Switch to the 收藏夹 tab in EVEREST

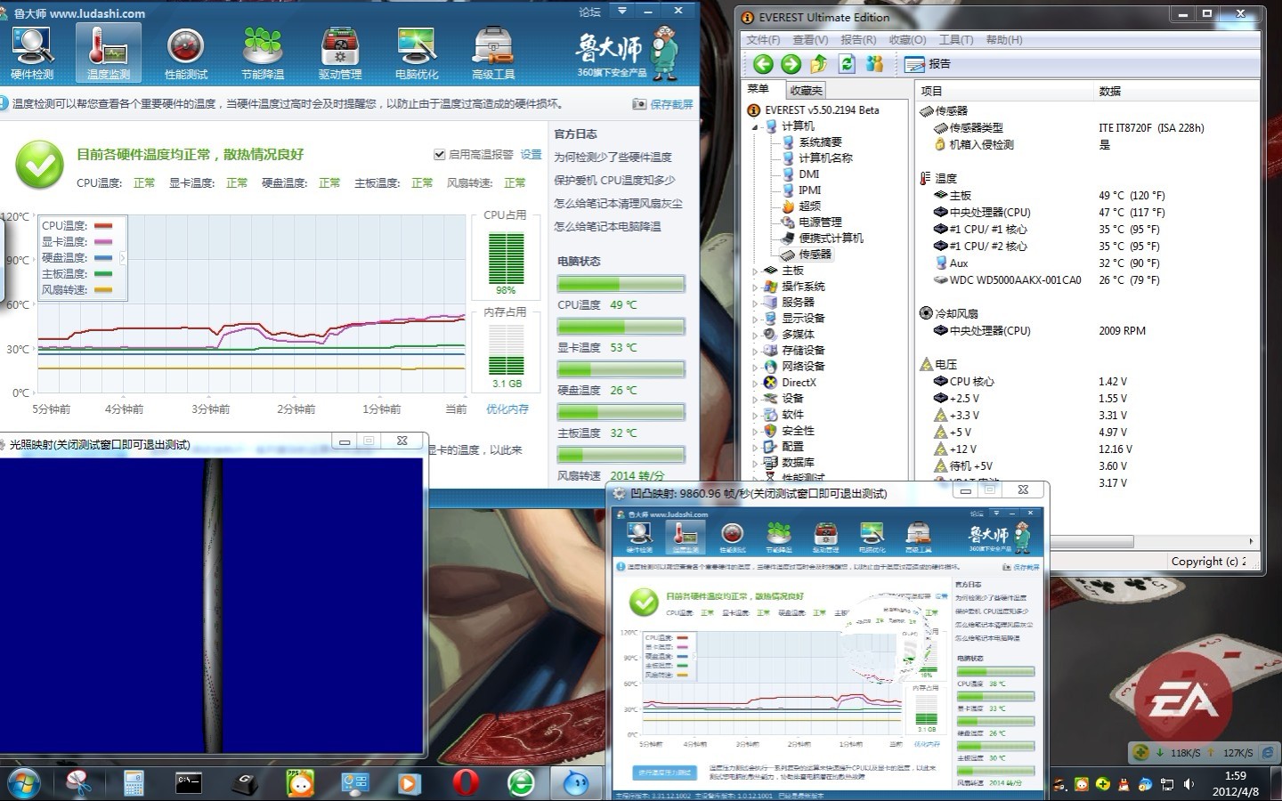click(806, 90)
